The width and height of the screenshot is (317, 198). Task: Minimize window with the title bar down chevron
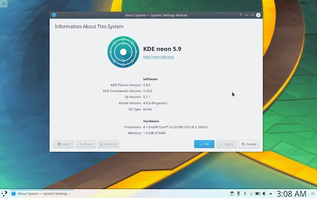click(x=246, y=15)
